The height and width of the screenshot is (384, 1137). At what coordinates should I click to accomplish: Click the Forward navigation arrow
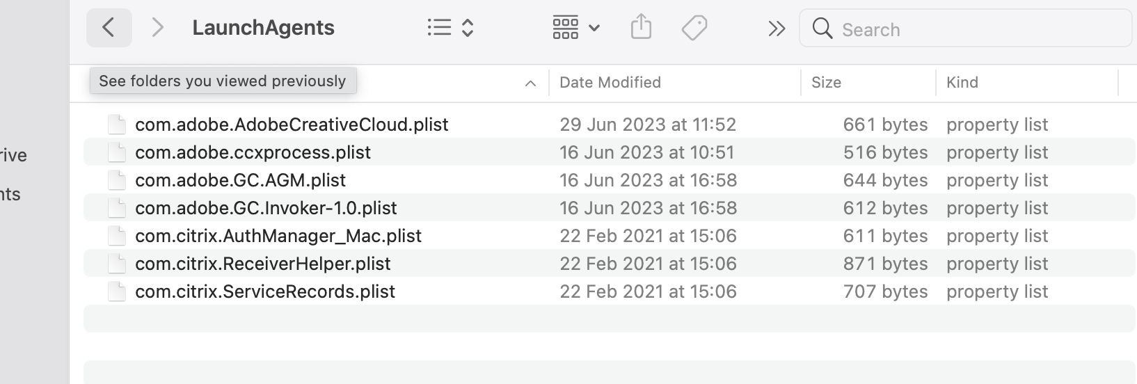pos(158,28)
